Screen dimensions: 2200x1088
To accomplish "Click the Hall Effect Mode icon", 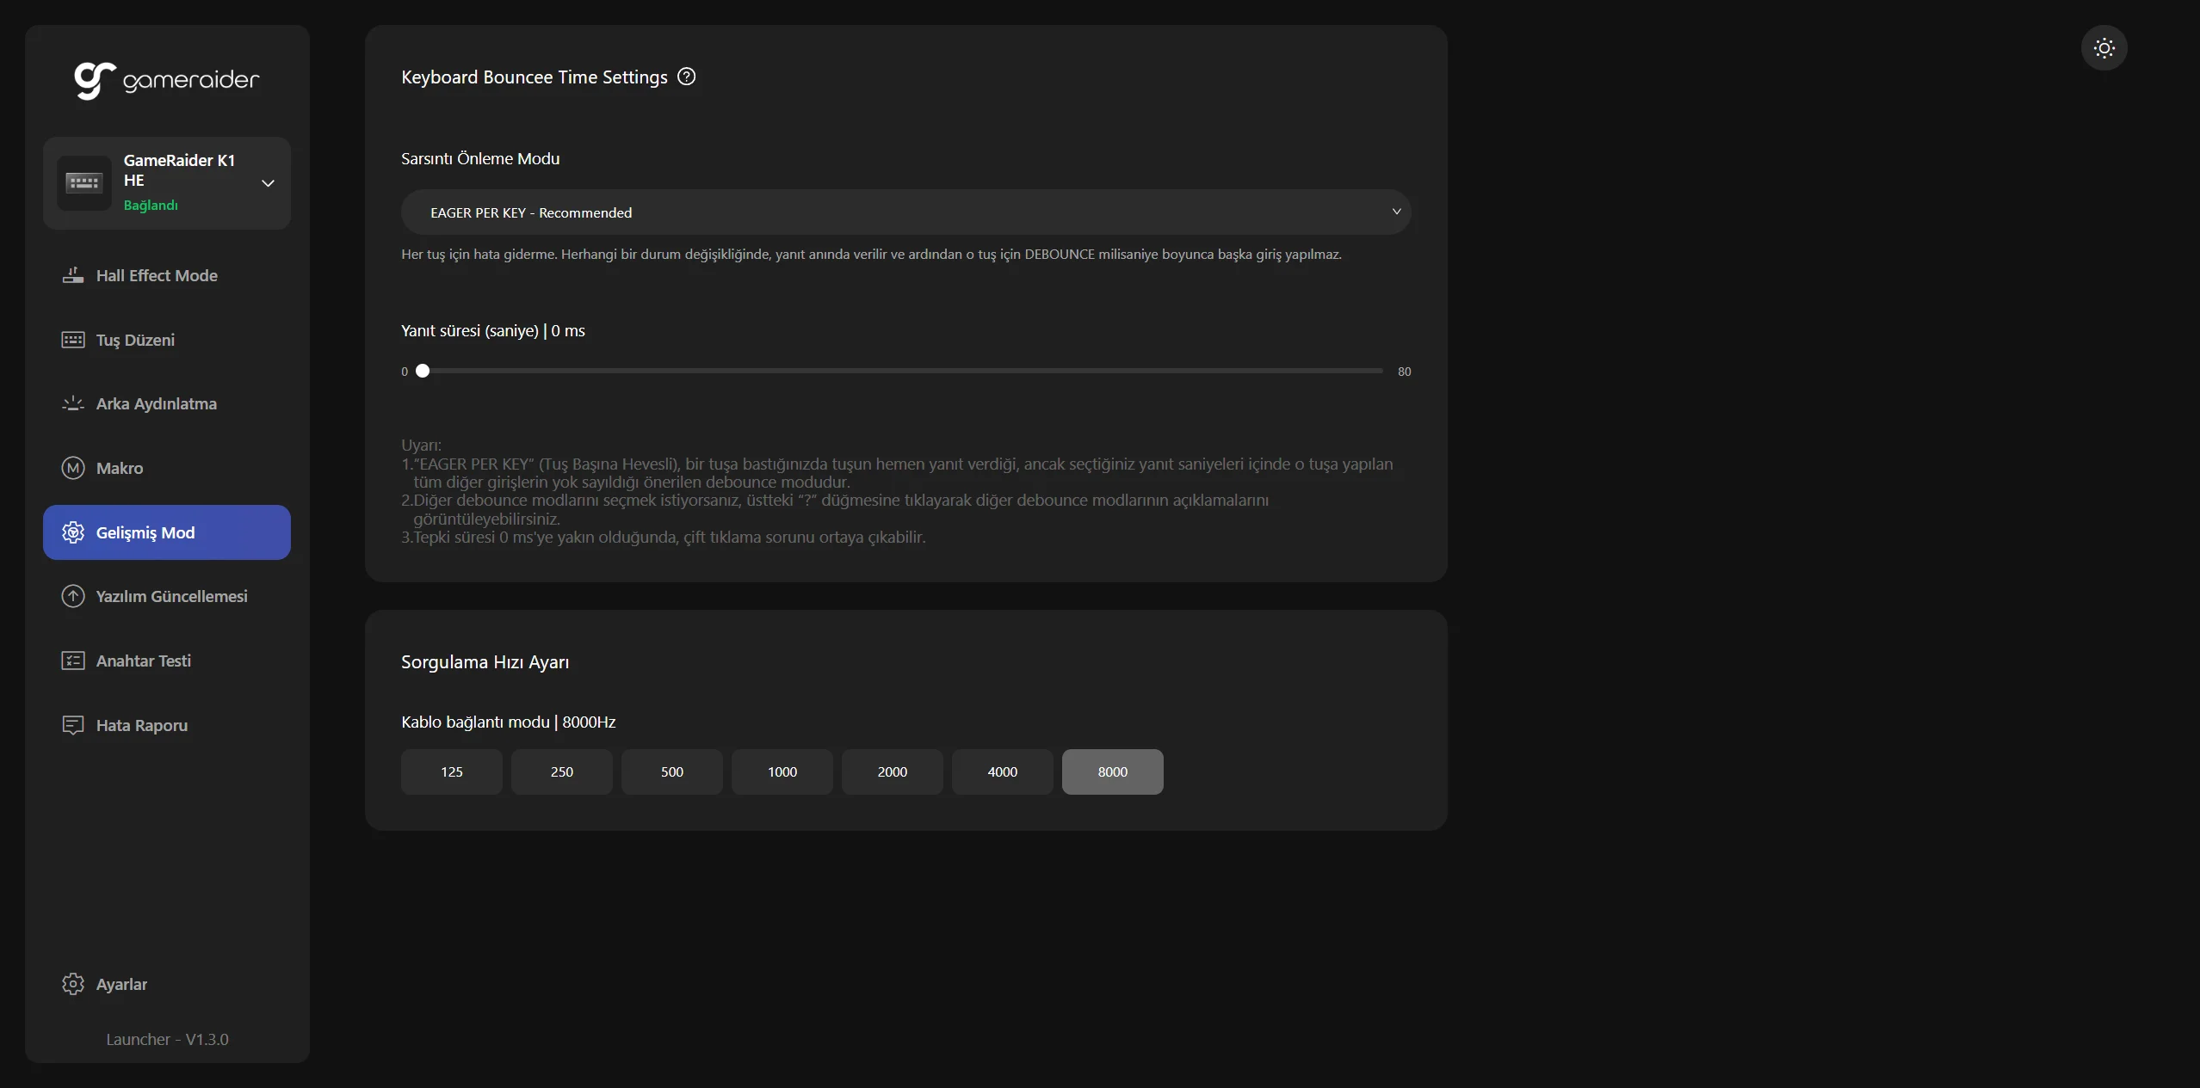I will click(73, 275).
